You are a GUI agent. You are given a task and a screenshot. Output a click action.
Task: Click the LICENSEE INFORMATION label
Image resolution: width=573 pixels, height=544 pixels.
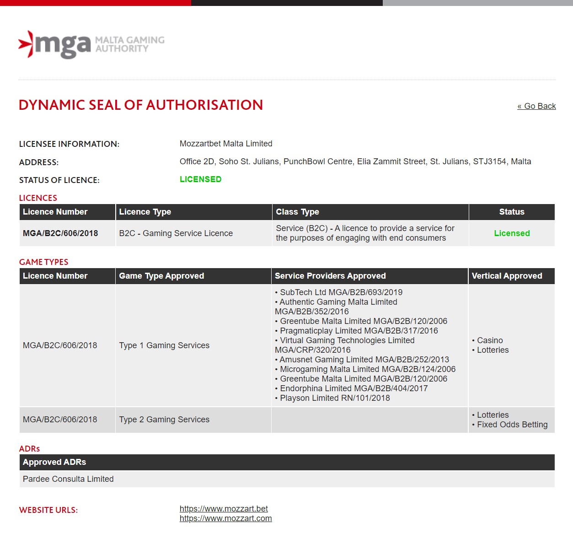69,144
